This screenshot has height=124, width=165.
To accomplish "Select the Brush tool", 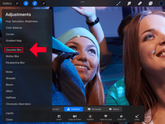I will (119, 4).
